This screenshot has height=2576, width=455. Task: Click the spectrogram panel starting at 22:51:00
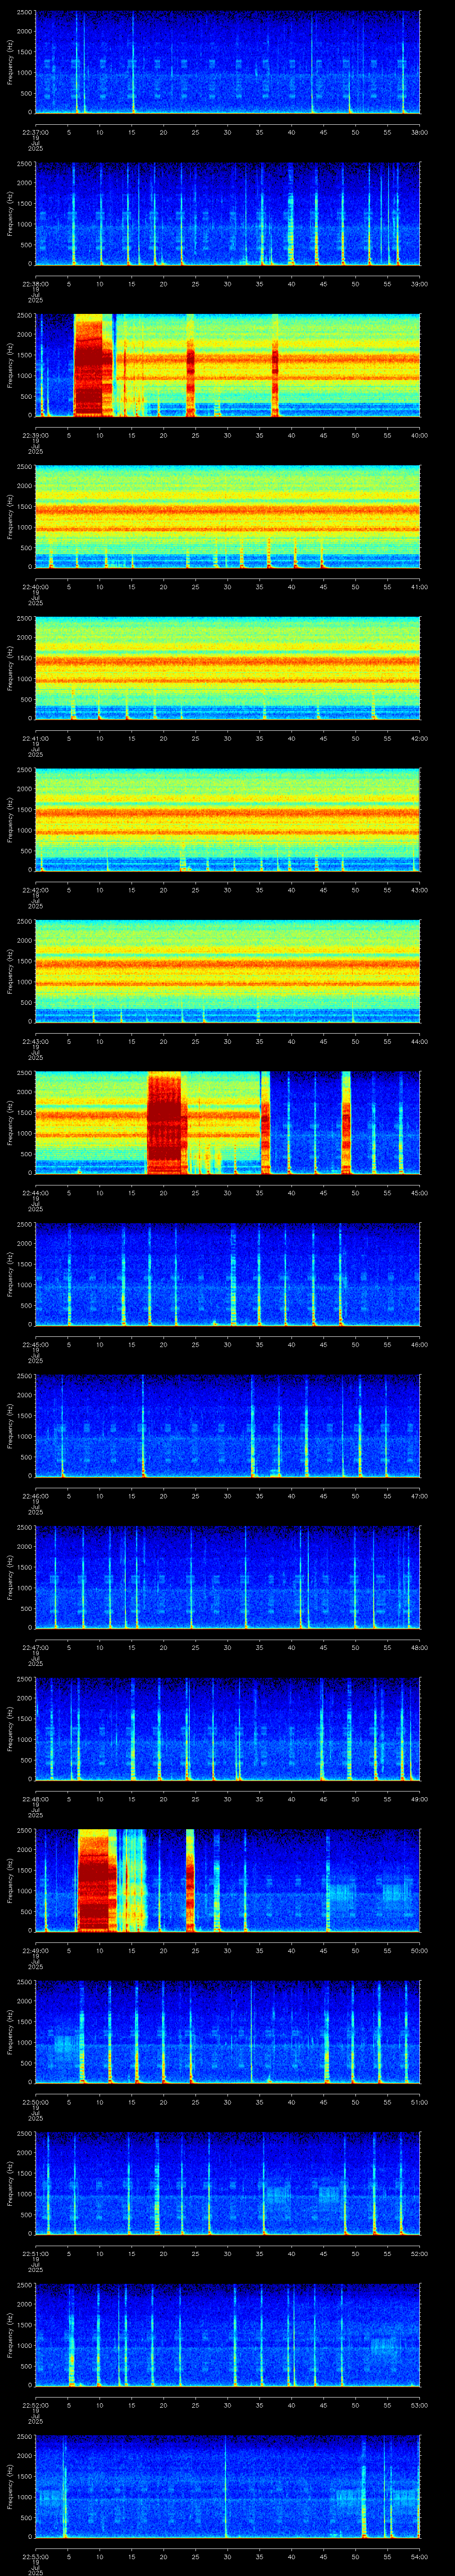228,2184
